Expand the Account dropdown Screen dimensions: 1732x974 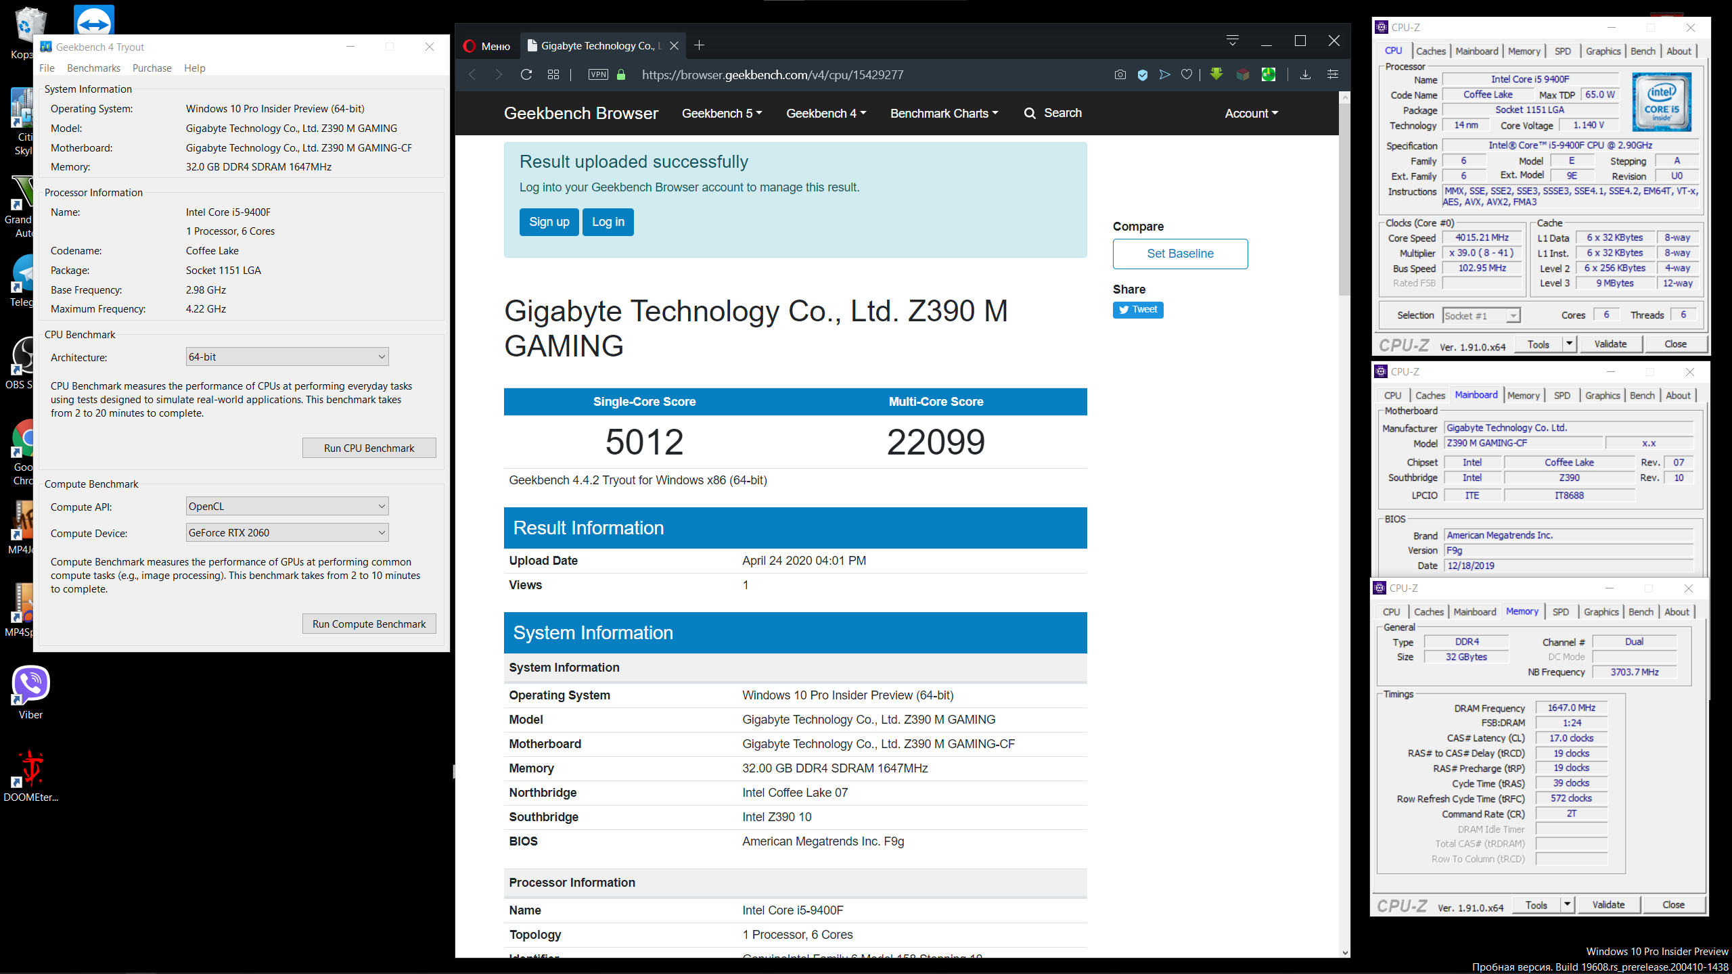[1252, 114]
